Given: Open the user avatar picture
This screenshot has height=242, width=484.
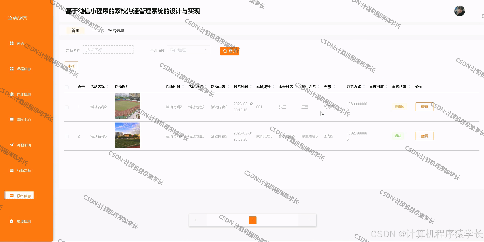Looking at the screenshot, I should (460, 11).
